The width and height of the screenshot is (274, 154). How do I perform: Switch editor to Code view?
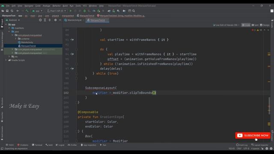(246, 25)
